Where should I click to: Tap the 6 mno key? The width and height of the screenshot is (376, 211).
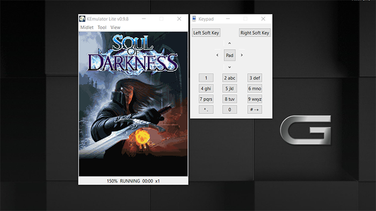[255, 88]
